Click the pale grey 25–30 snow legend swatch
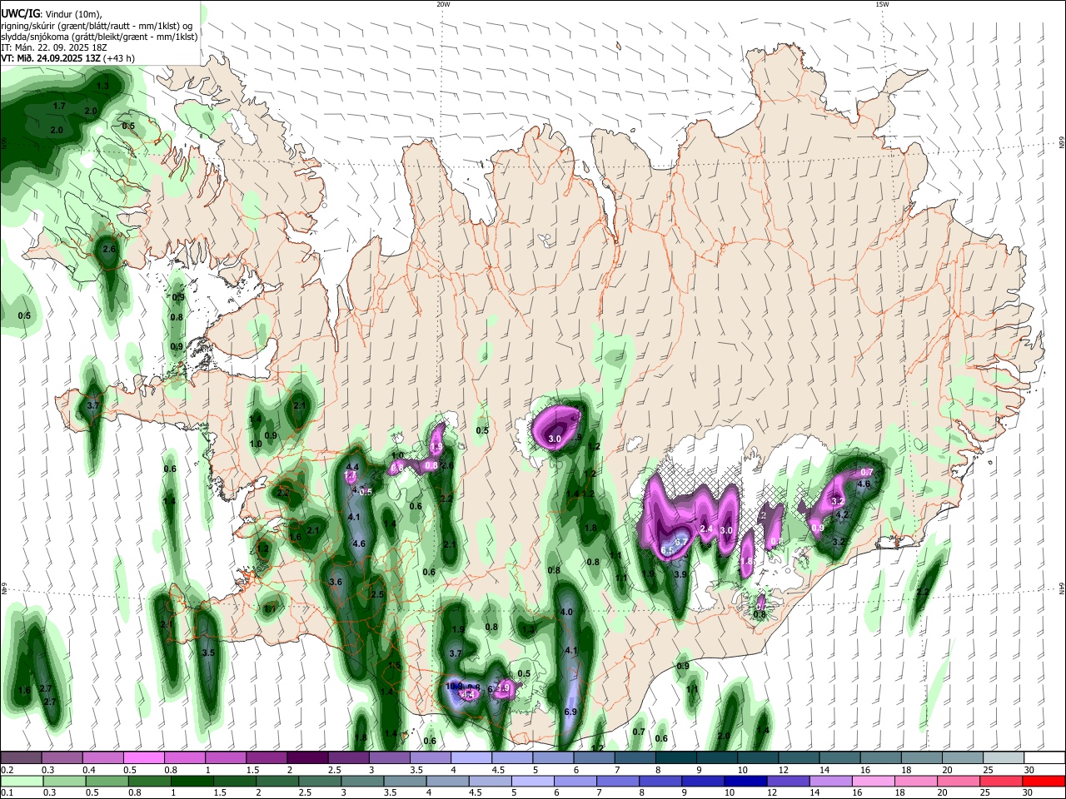The image size is (1066, 799). (x=1004, y=757)
